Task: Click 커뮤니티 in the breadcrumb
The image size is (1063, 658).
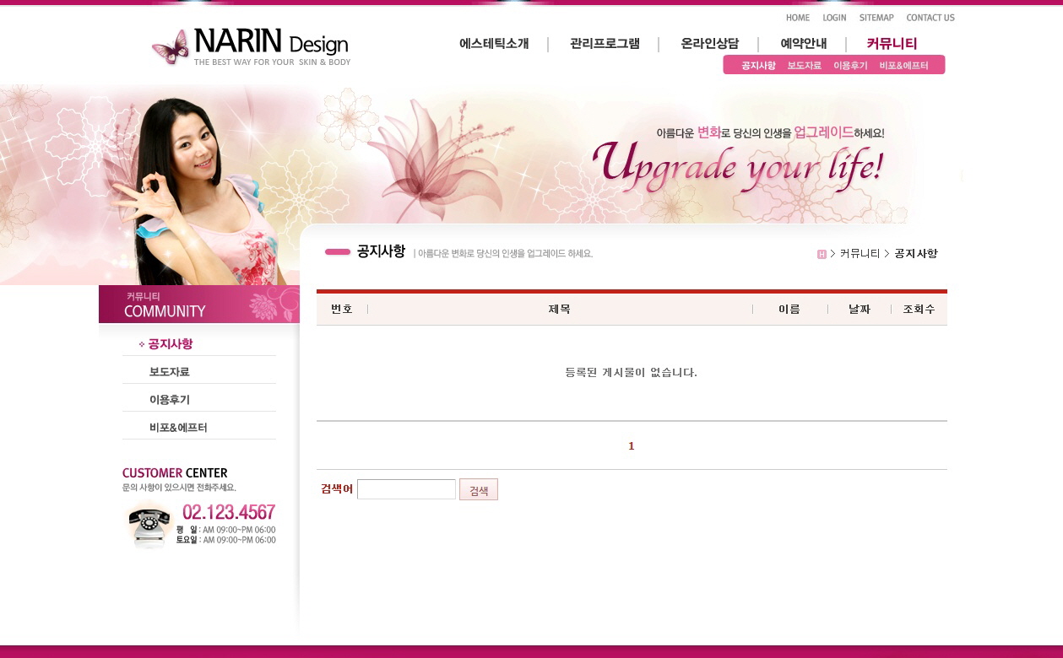Action: [x=860, y=254]
